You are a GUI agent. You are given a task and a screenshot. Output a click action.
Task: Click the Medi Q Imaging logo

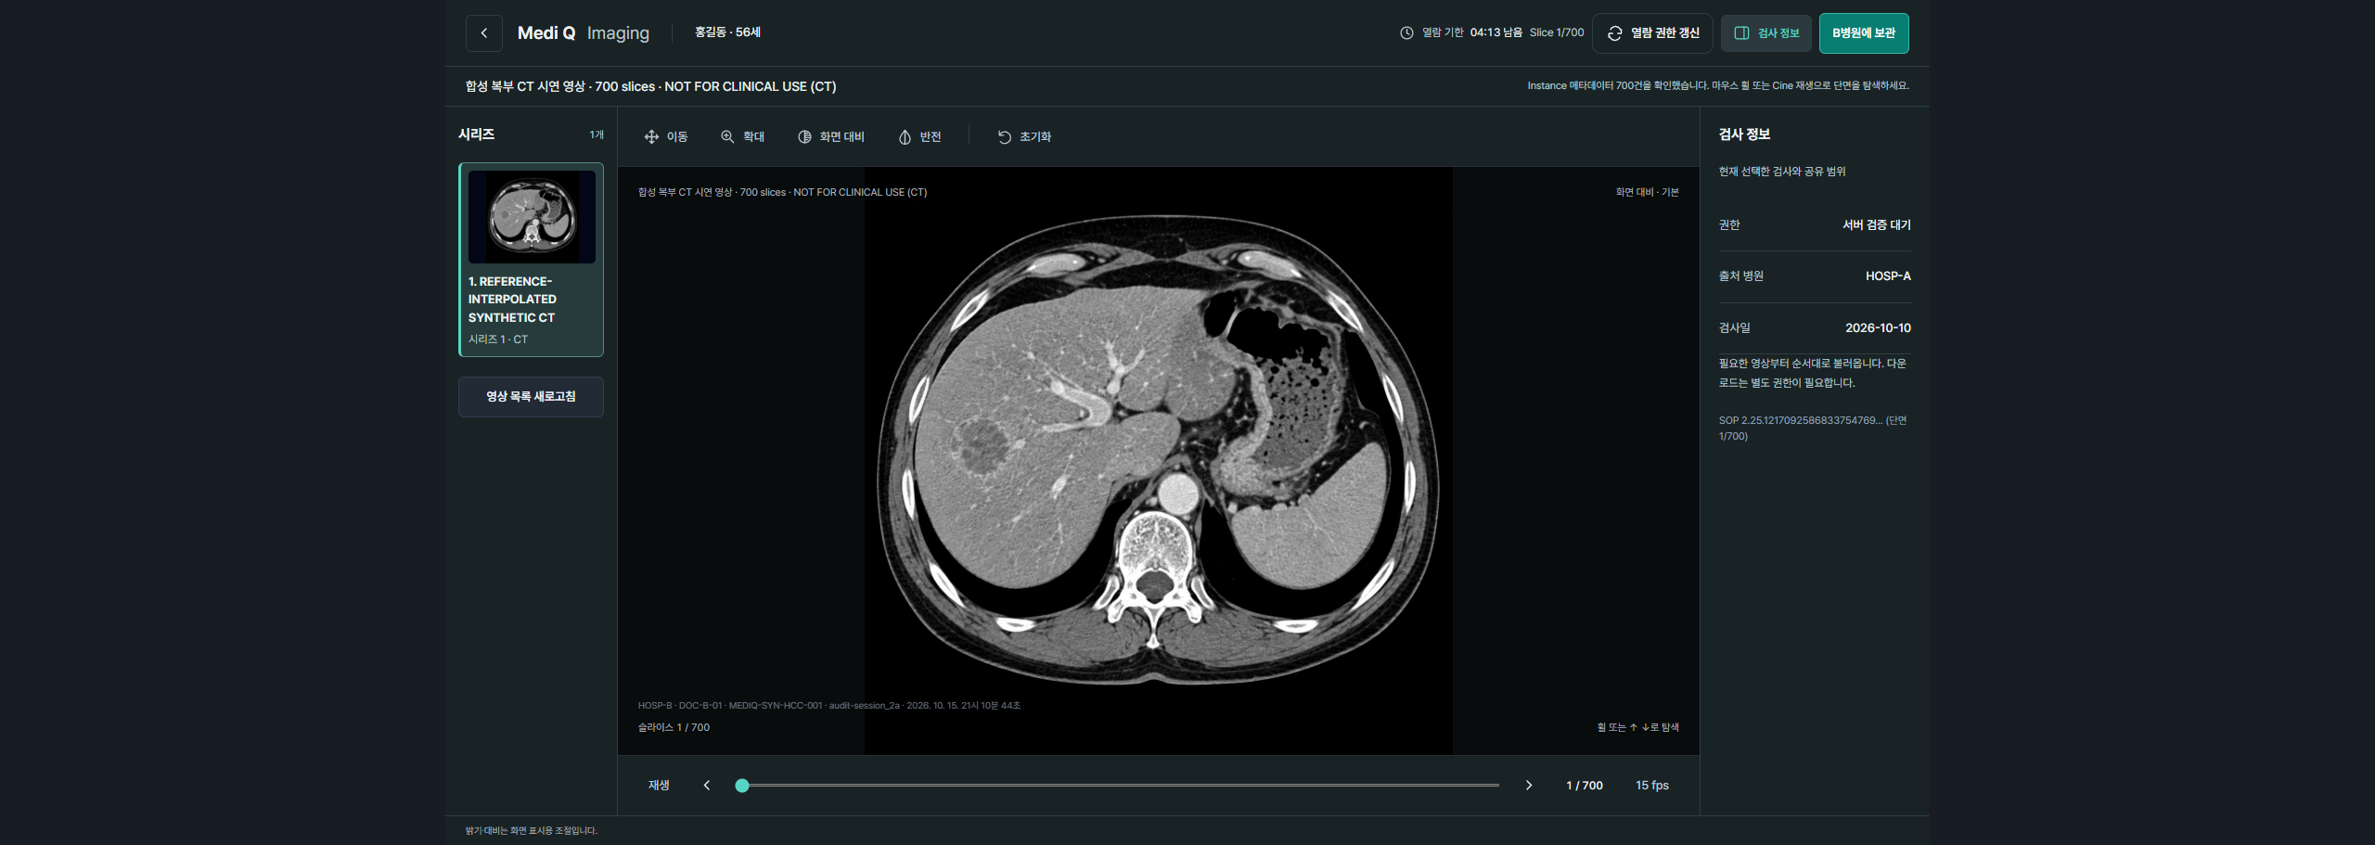[x=583, y=33]
